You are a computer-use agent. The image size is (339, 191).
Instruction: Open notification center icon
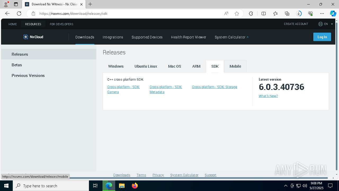330,186
